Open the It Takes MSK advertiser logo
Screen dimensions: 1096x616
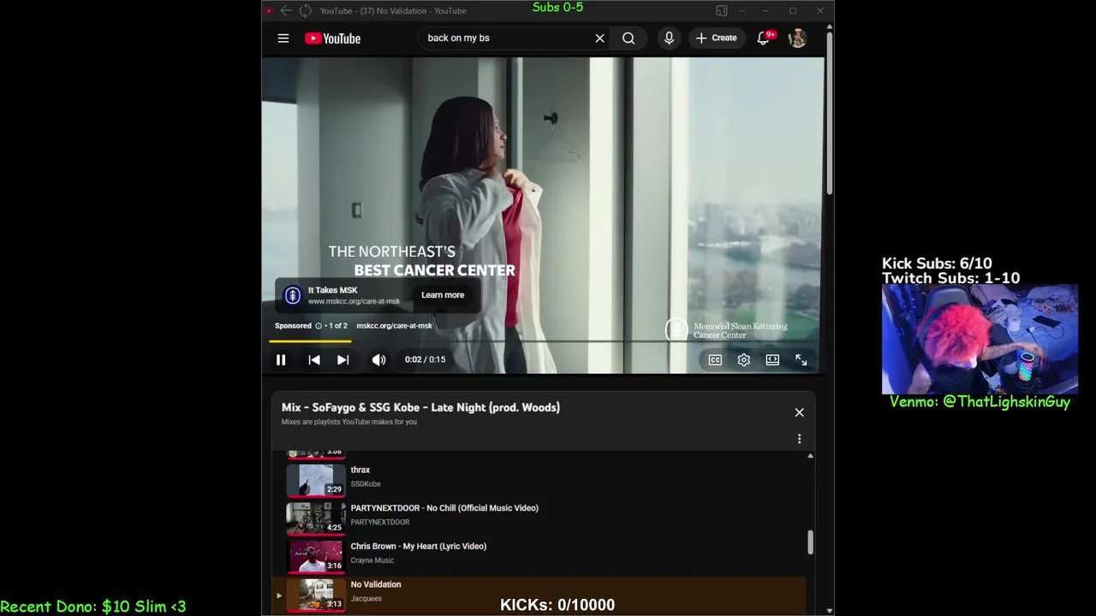click(293, 295)
